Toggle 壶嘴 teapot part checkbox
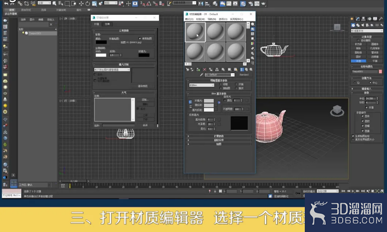387x232 pixels. [x=362, y=126]
